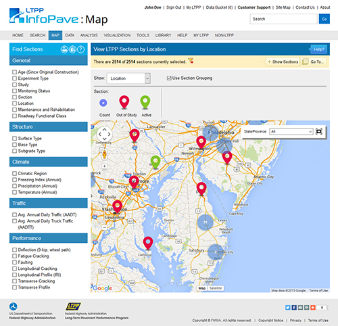Click the map fullscreen icon beside State/Province
This screenshot has height=326, width=338.
pyautogui.click(x=319, y=131)
